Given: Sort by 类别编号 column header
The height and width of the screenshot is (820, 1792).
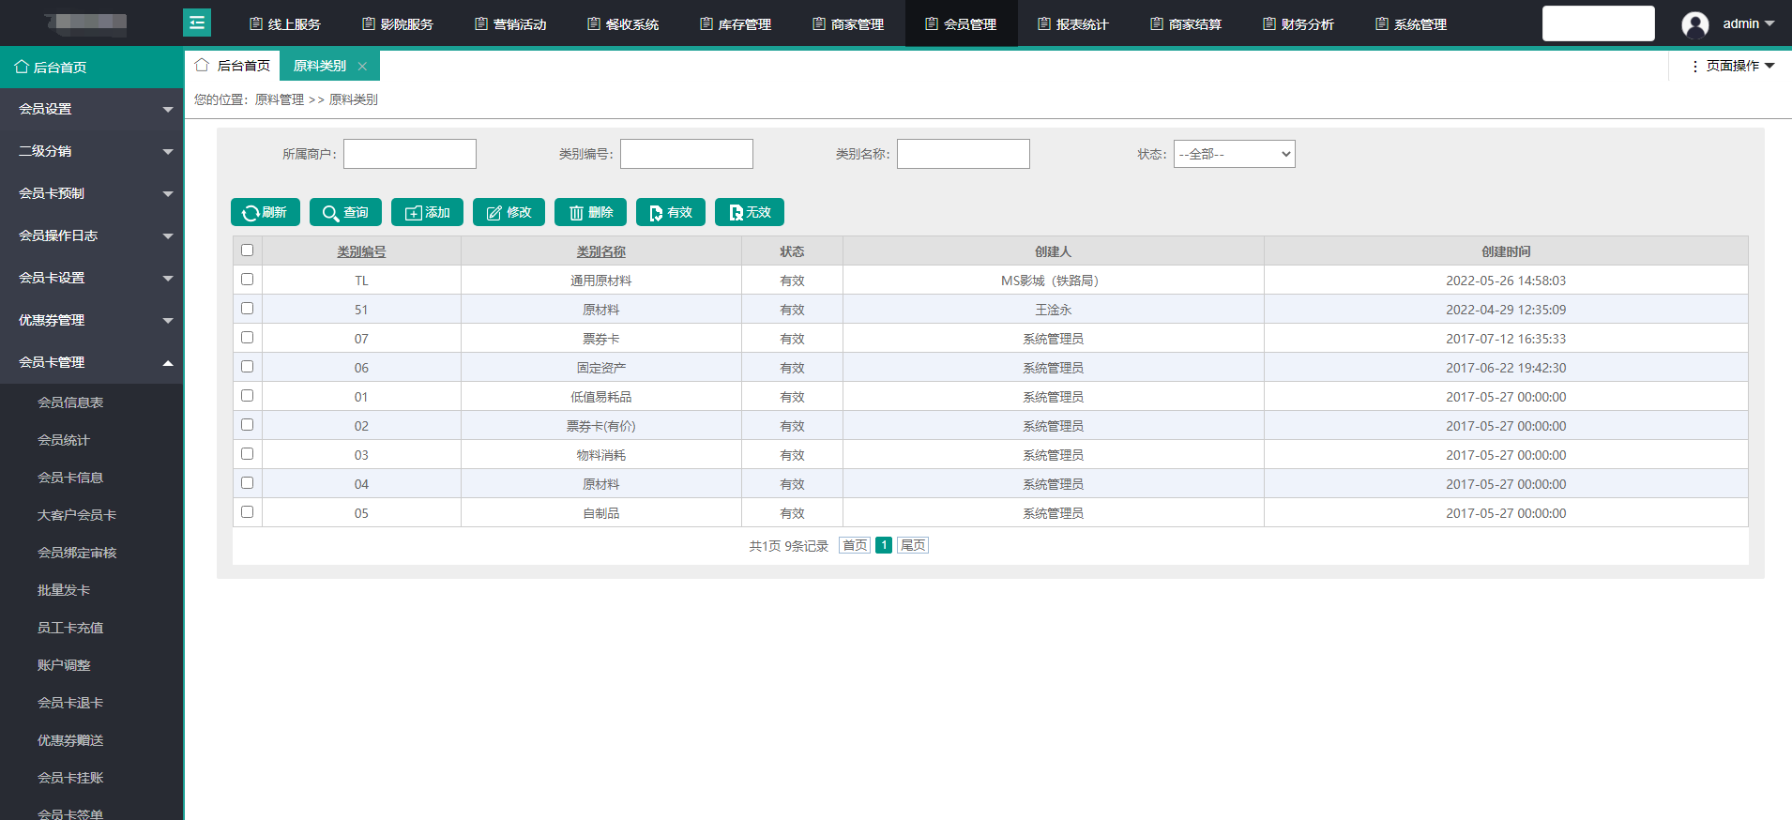Looking at the screenshot, I should tap(361, 251).
